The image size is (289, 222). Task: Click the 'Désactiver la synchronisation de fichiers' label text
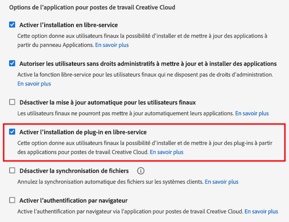click(x=74, y=171)
